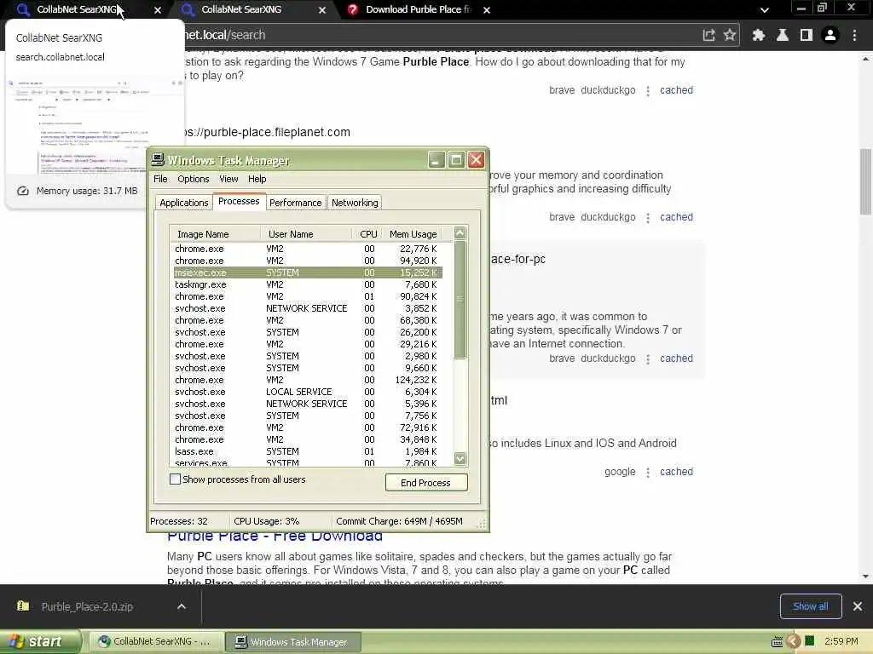Image resolution: width=873 pixels, height=654 pixels.
Task: Click the google source link
Action: pyautogui.click(x=620, y=472)
